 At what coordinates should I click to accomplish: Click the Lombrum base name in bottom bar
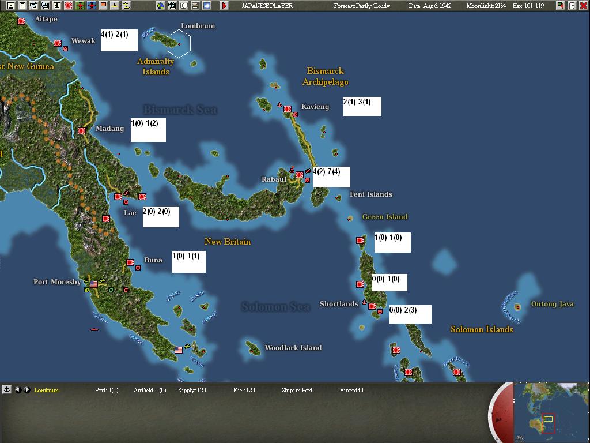pos(46,391)
